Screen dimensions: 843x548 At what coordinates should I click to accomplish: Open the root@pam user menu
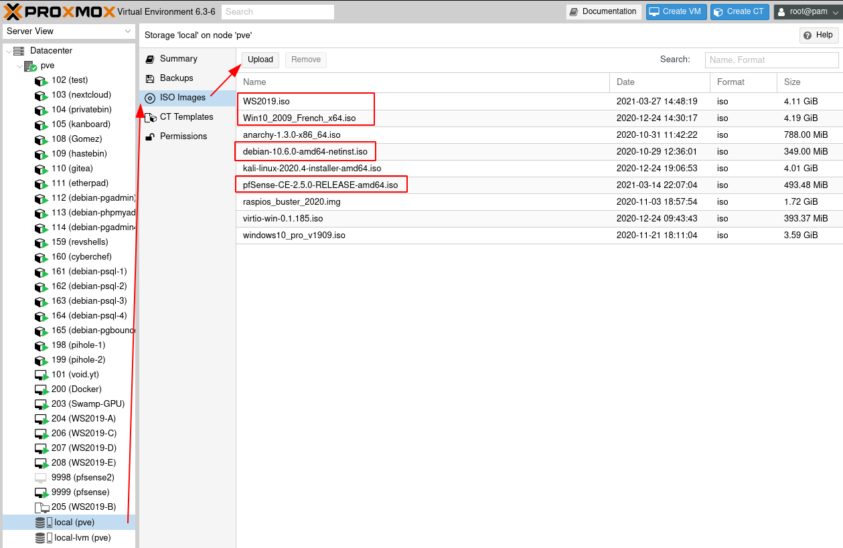point(806,11)
